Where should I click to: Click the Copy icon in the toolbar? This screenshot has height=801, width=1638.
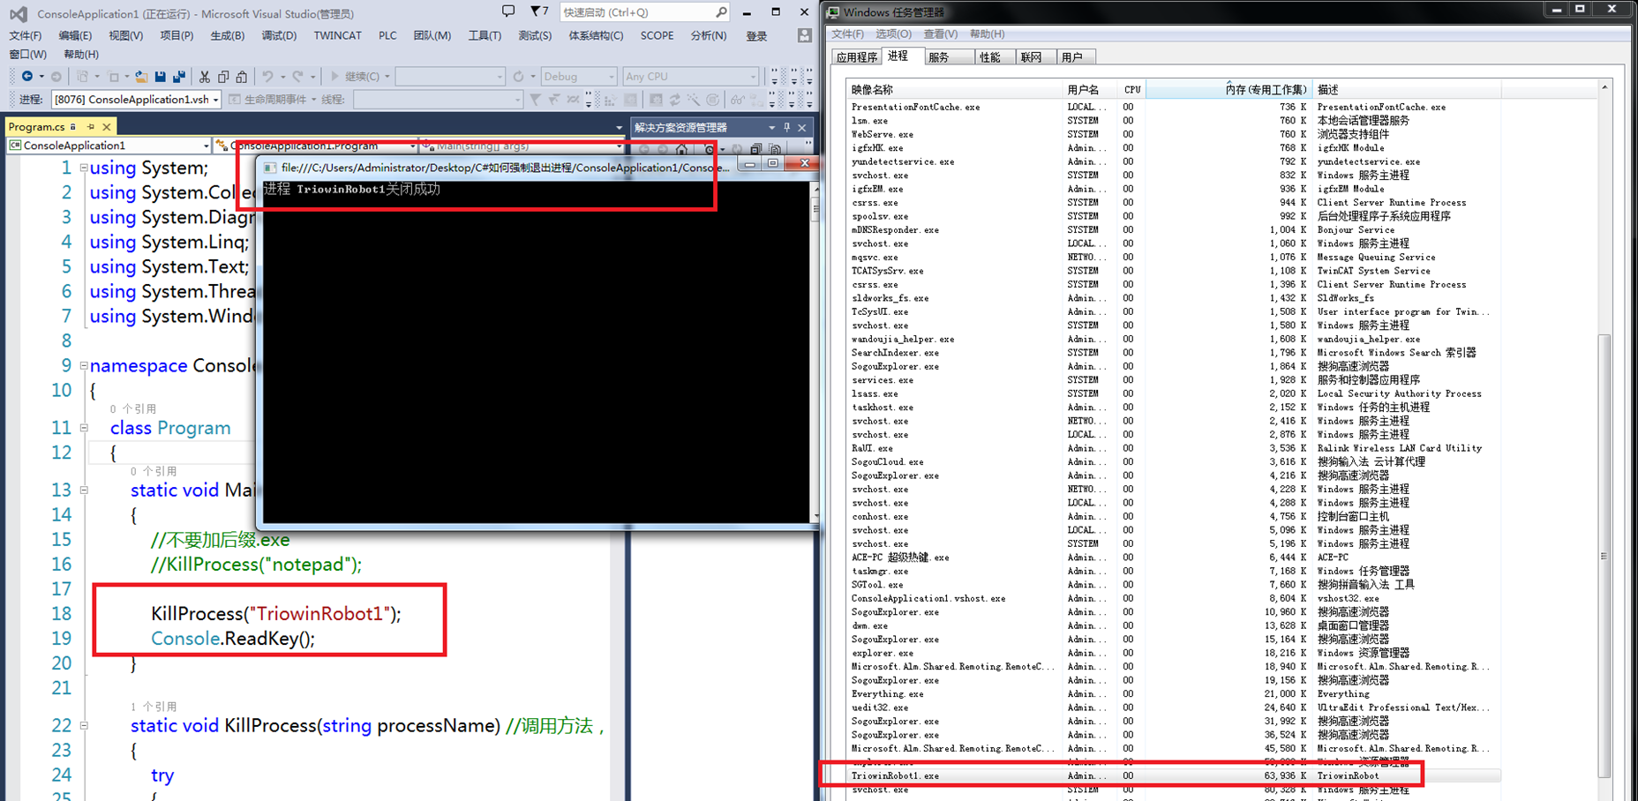coord(223,77)
